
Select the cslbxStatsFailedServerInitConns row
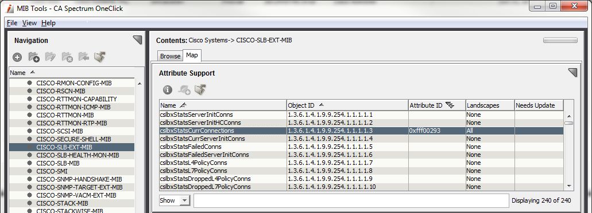click(x=361, y=155)
